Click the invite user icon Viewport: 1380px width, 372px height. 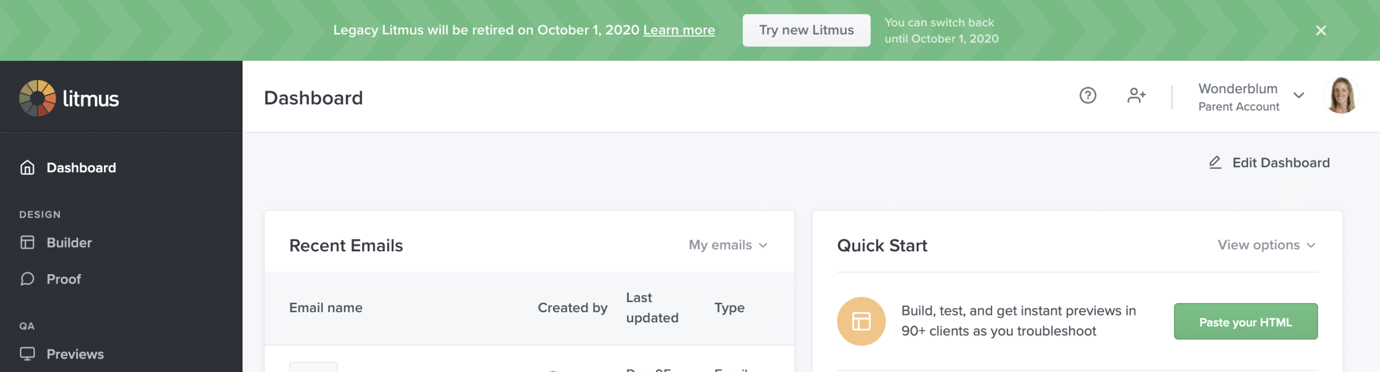(1136, 96)
